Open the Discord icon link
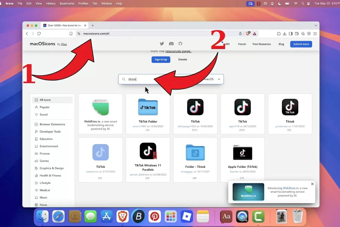The image size is (340, 227). click(x=171, y=44)
